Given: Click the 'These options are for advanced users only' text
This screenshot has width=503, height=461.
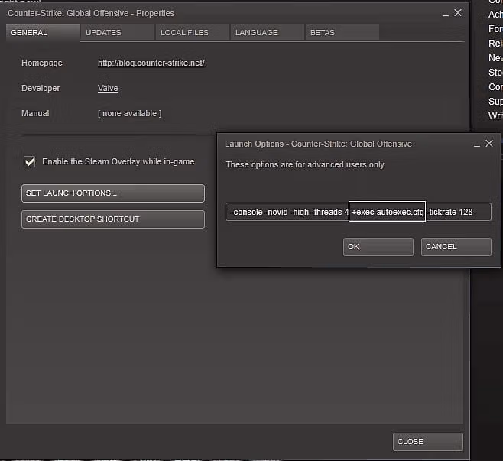Looking at the screenshot, I should pos(306,164).
